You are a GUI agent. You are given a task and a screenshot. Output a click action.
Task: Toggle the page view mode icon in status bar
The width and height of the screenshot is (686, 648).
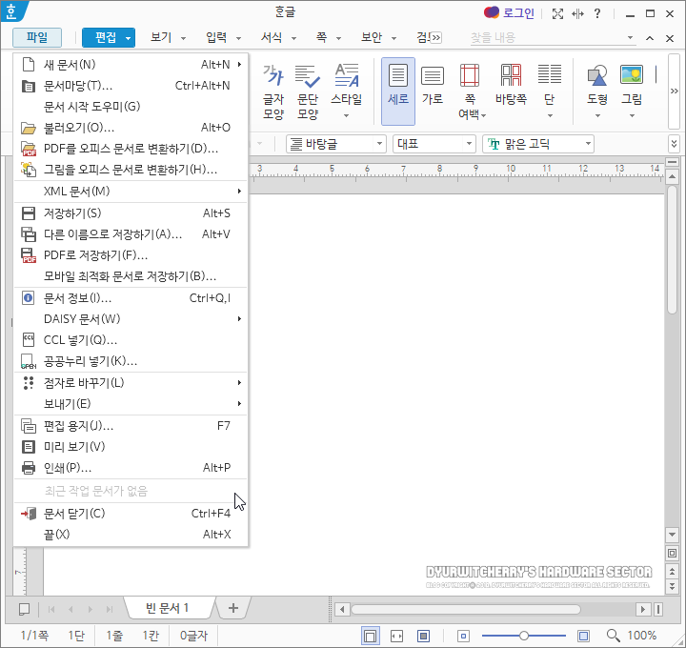point(370,636)
